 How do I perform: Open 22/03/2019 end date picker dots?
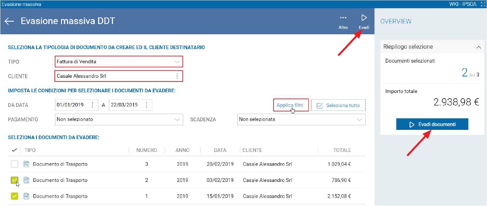tap(146, 105)
